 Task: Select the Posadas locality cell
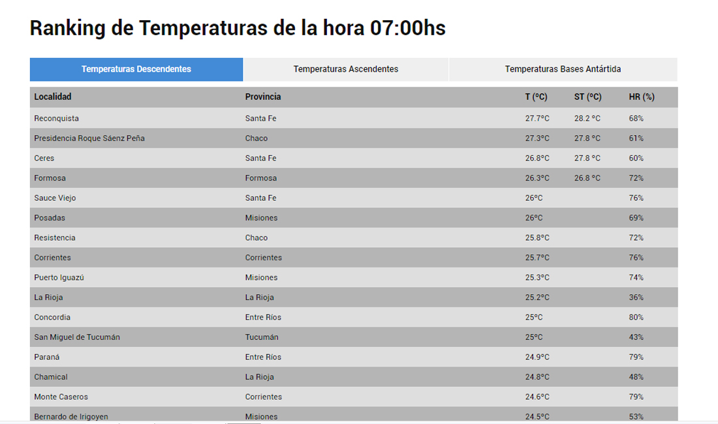point(50,218)
